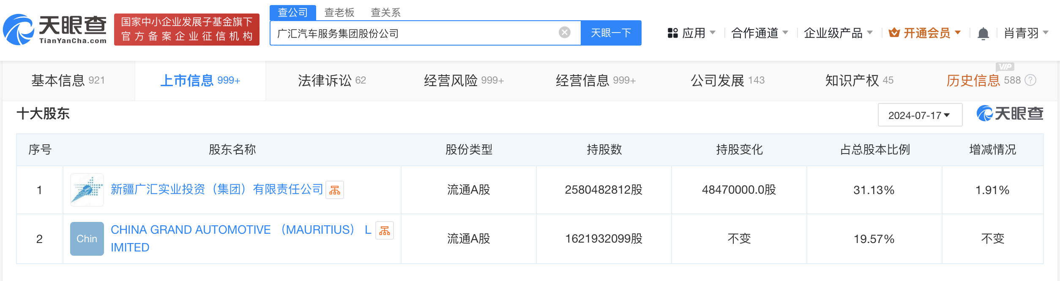Click the 天眼一下 search button
1060x281 pixels.
point(611,33)
